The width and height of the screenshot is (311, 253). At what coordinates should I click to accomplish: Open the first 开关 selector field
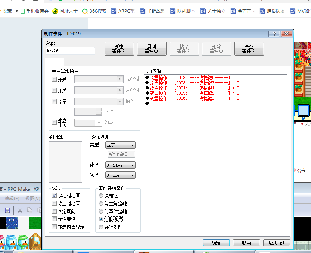coord(99,79)
